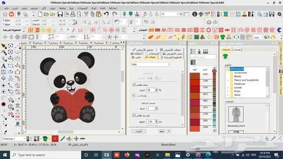The width and height of the screenshot is (283, 159).
Task: Expand Fleece and Sweatshirts category
Action: click(228, 80)
